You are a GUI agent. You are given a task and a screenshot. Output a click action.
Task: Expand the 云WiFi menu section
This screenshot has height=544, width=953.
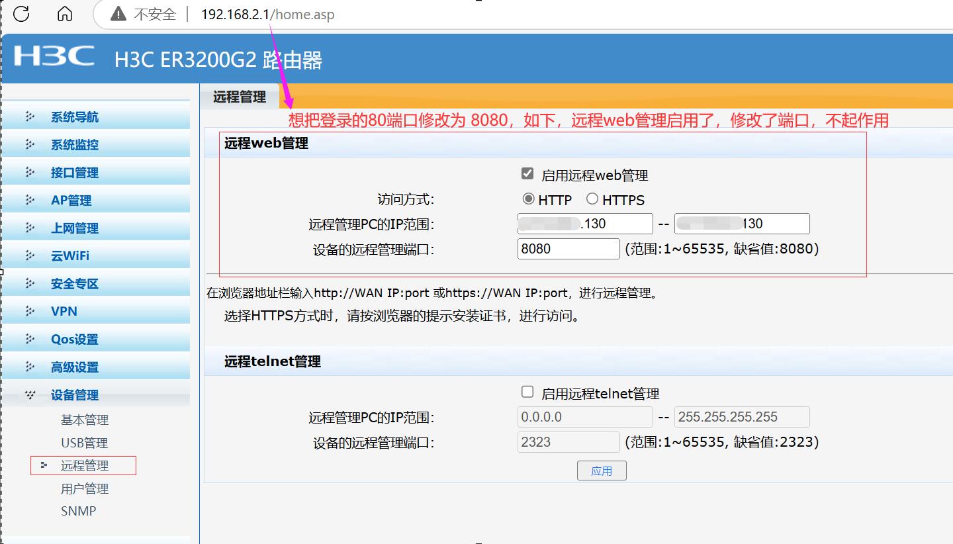[96, 256]
